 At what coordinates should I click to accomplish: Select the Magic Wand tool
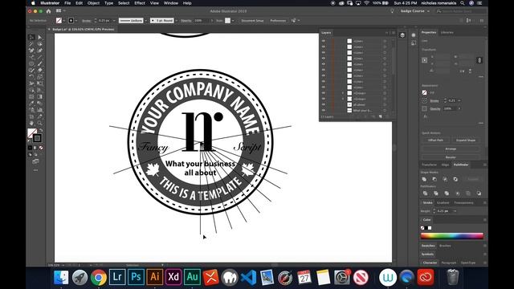pyautogui.click(x=32, y=43)
